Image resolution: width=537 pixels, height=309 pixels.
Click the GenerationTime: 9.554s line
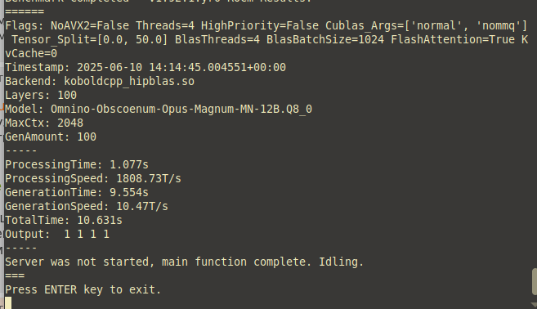click(x=77, y=193)
